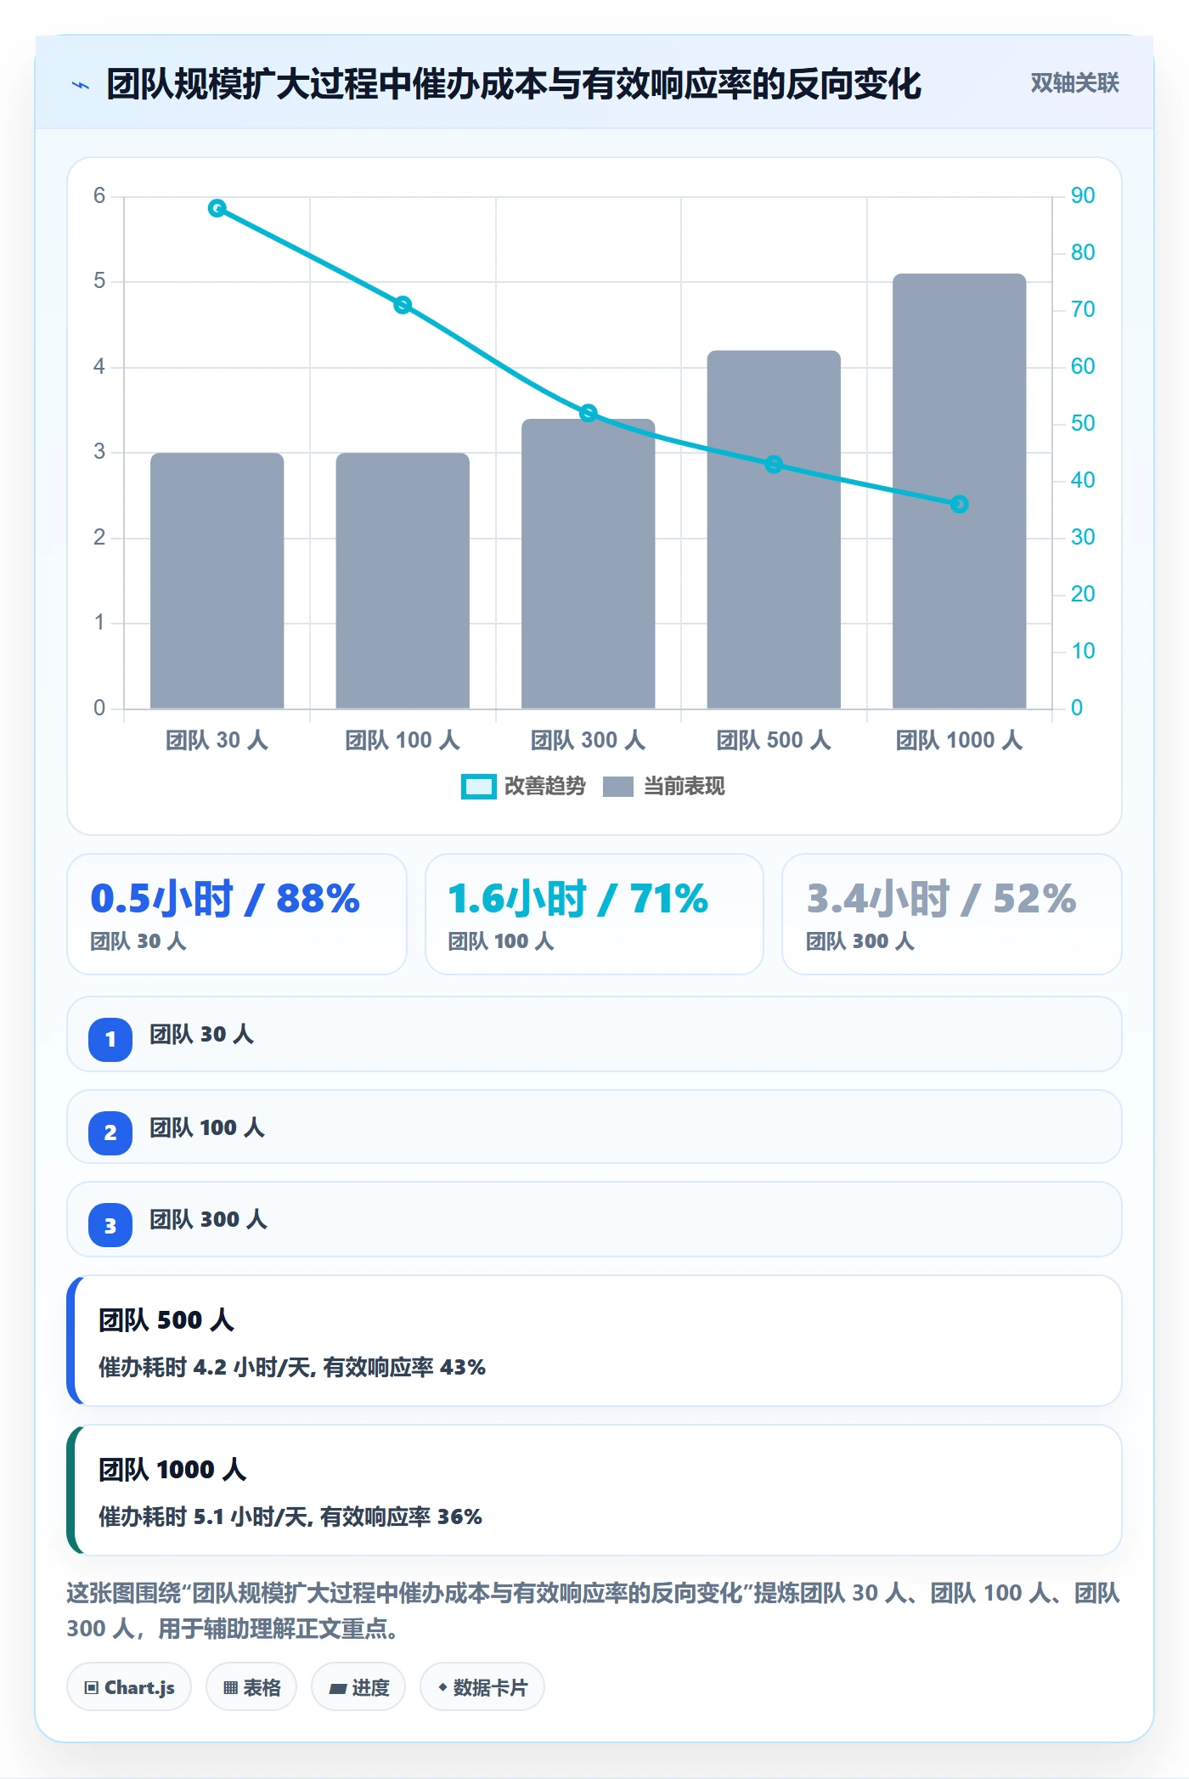Image resolution: width=1189 pixels, height=1779 pixels.
Task: Select the line point above 团队 100 人
Action: point(403,305)
